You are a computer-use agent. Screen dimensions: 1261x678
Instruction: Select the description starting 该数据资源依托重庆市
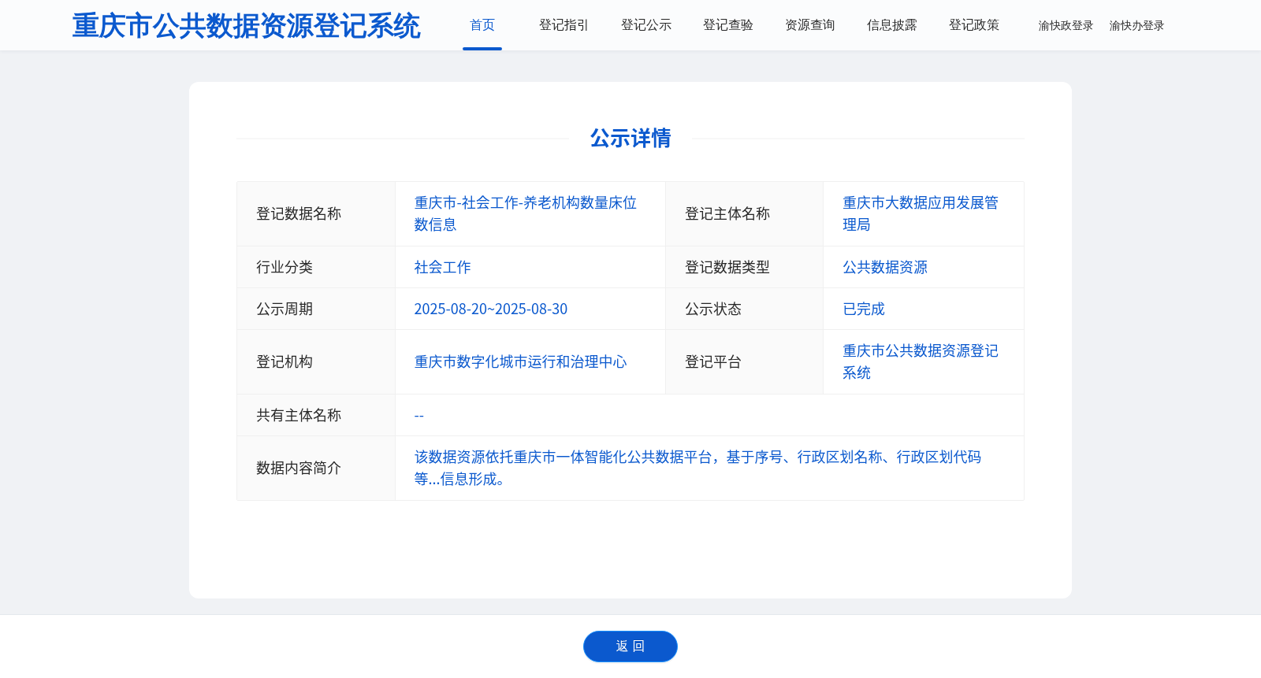(x=697, y=468)
